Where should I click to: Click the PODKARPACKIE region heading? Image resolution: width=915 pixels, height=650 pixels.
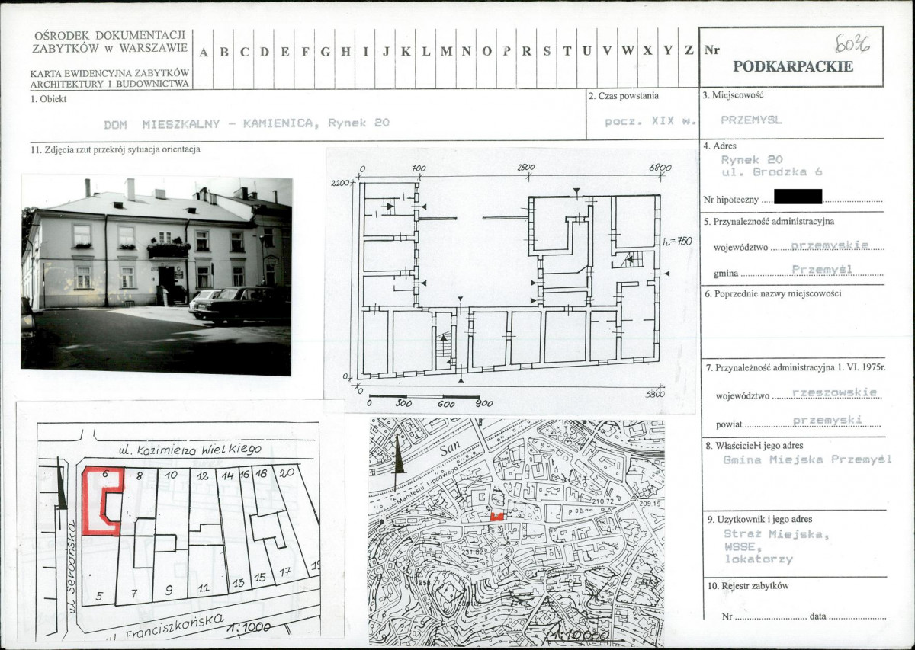coord(792,66)
